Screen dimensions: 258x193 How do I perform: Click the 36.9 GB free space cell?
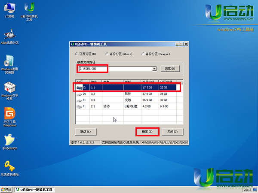point(150,100)
